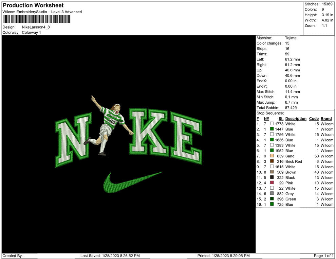This screenshot has width=336, height=259.
Task: Click the Width value 4.82 in
Action: click(327, 20)
